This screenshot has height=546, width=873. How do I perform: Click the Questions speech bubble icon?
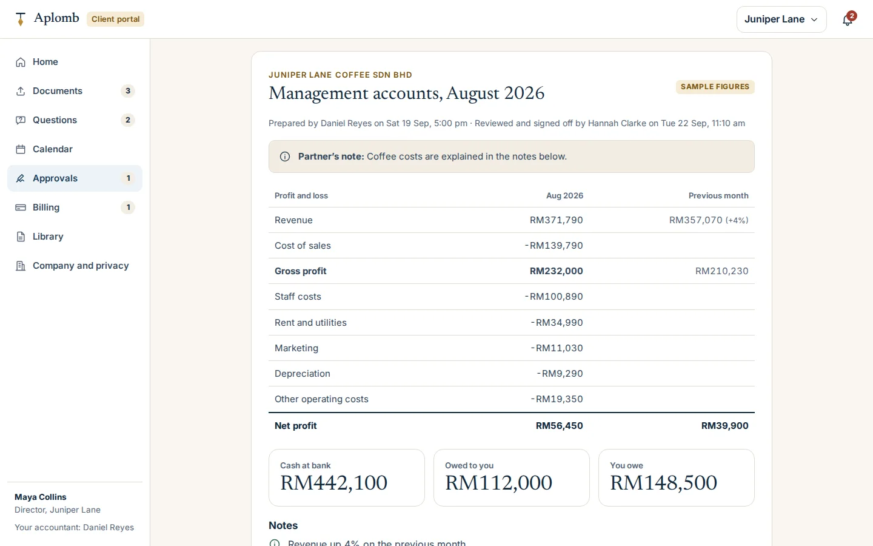tap(21, 120)
